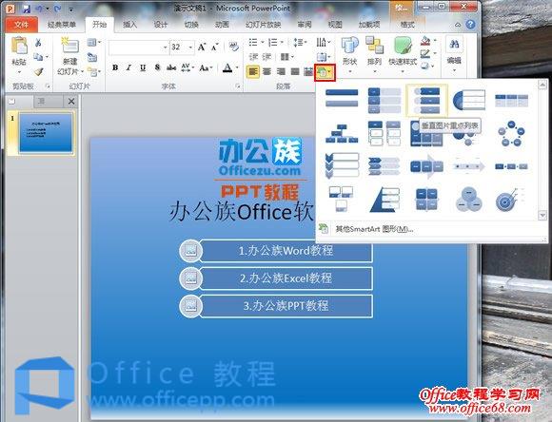Toggle Italic formatting
552x422 pixels.
[128, 67]
